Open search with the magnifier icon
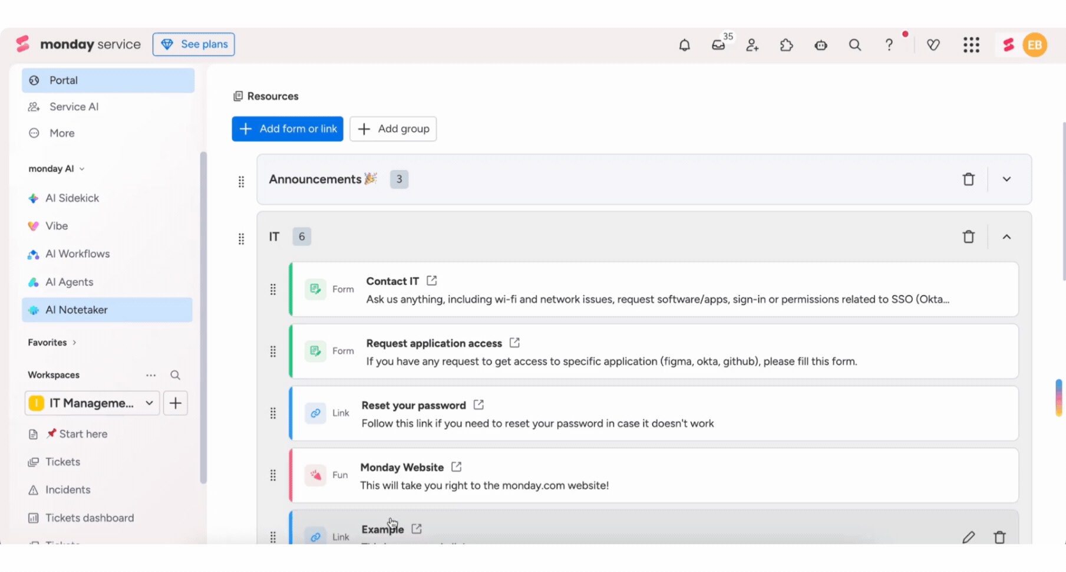The width and height of the screenshot is (1066, 572). 855,45
